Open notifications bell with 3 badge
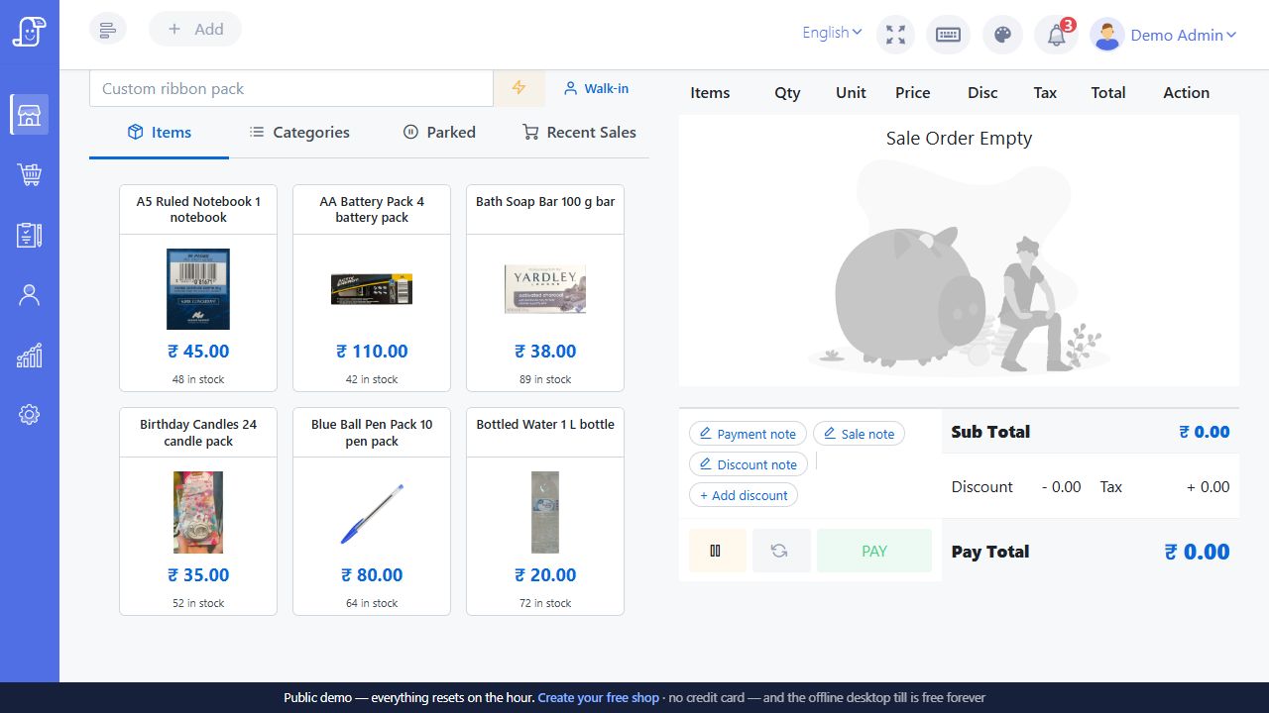The image size is (1269, 713). click(1057, 35)
